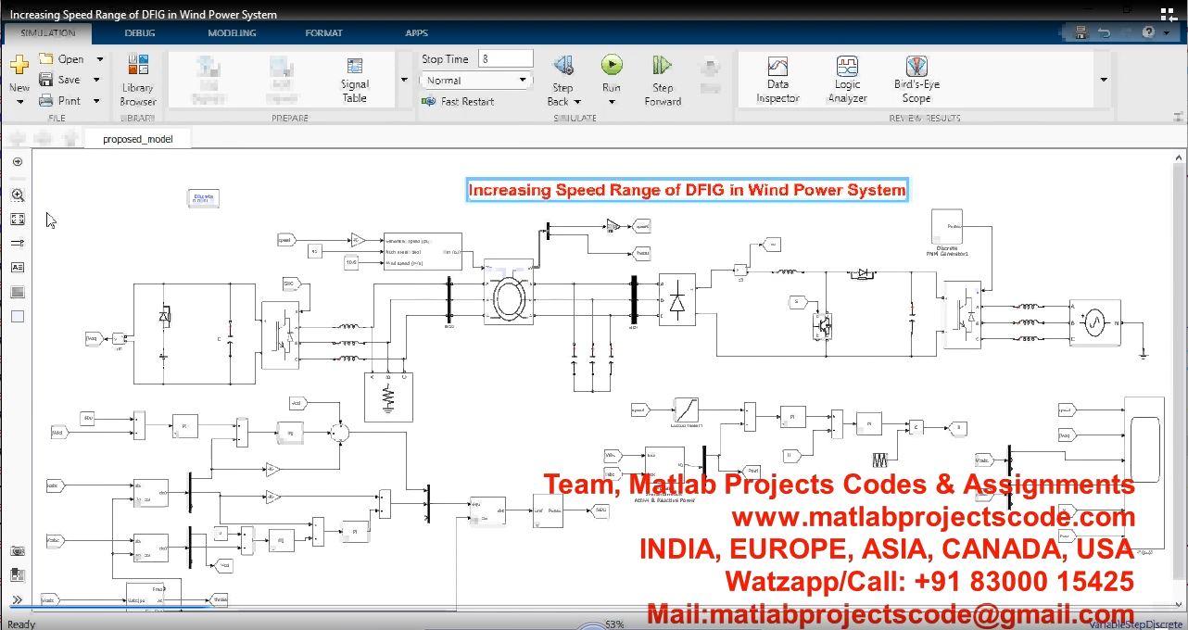
Task: Click the Run simulation button
Action: pos(612,66)
